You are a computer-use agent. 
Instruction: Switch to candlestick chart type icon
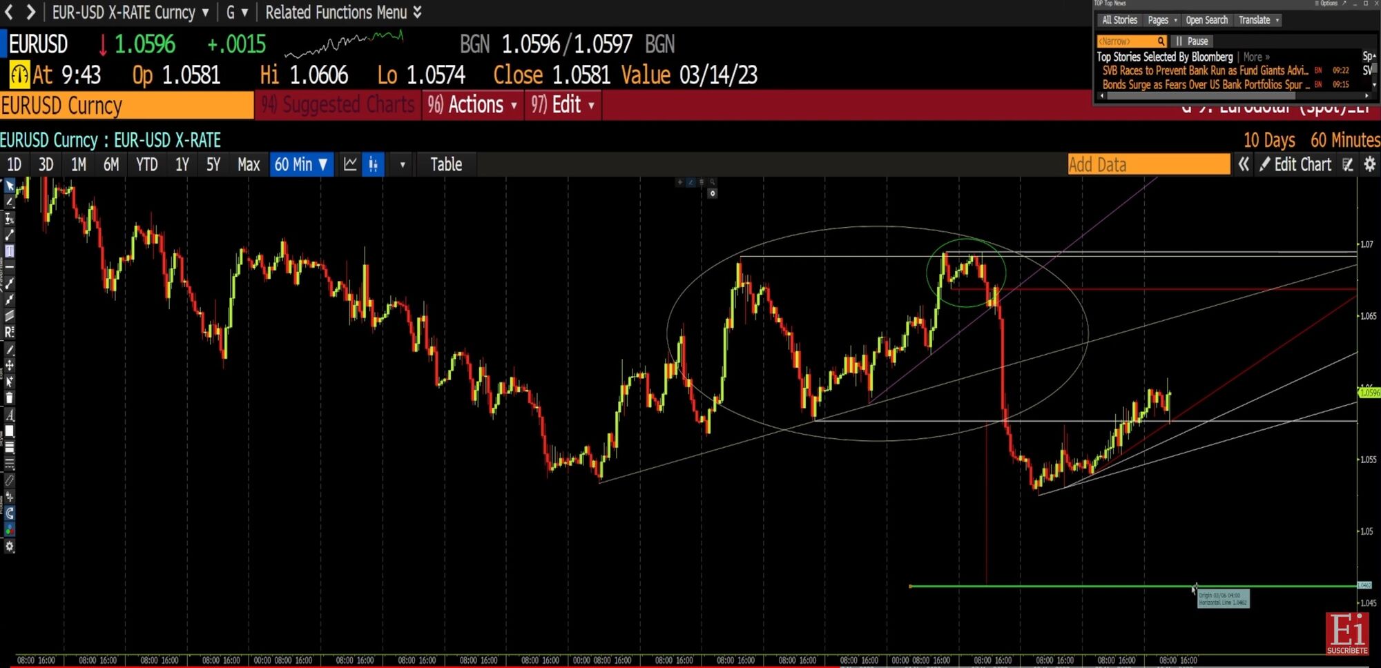373,164
